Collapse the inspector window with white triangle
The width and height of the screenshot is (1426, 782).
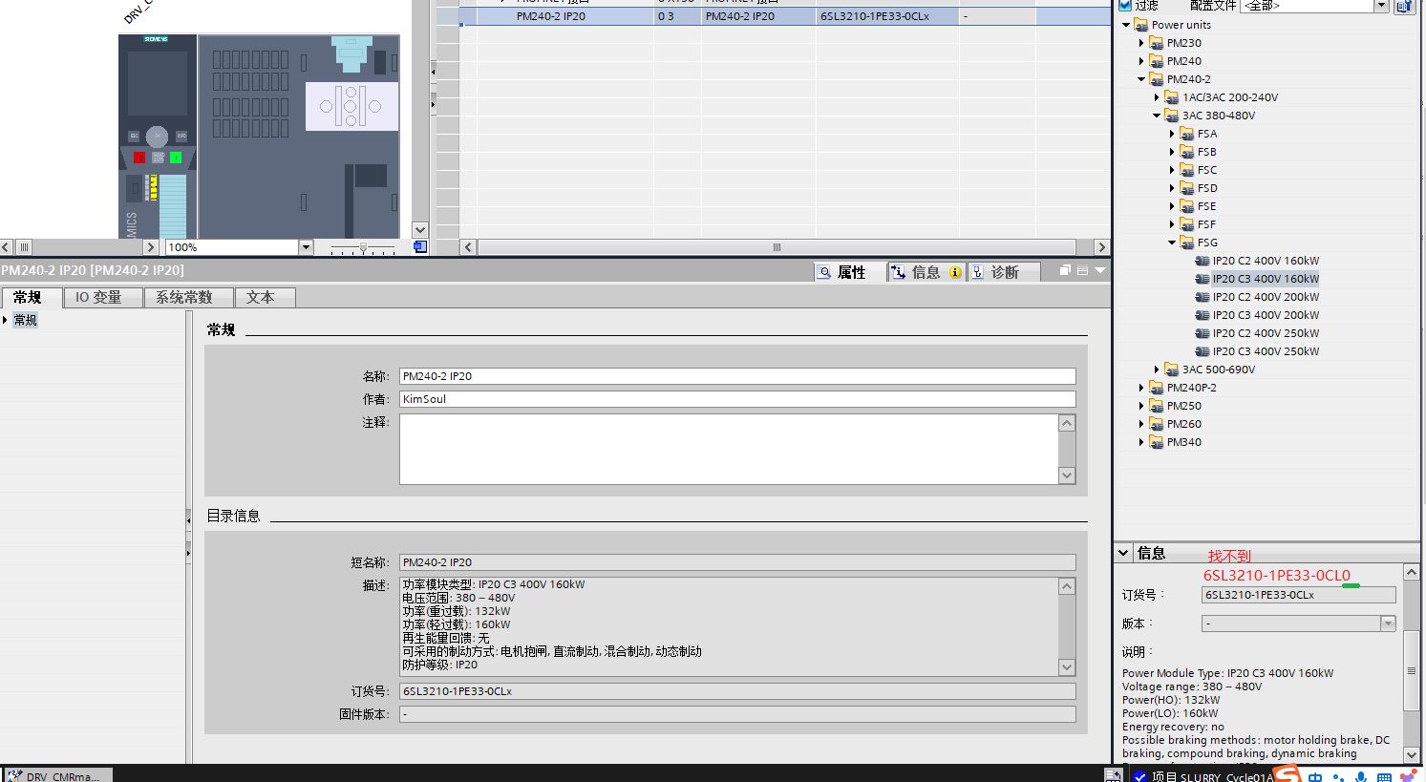tap(1100, 271)
